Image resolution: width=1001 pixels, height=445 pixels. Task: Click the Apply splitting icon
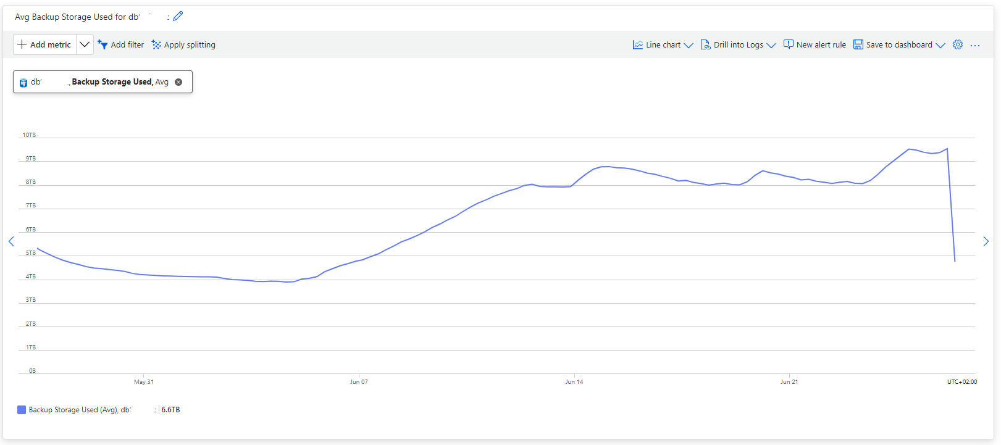[156, 44]
